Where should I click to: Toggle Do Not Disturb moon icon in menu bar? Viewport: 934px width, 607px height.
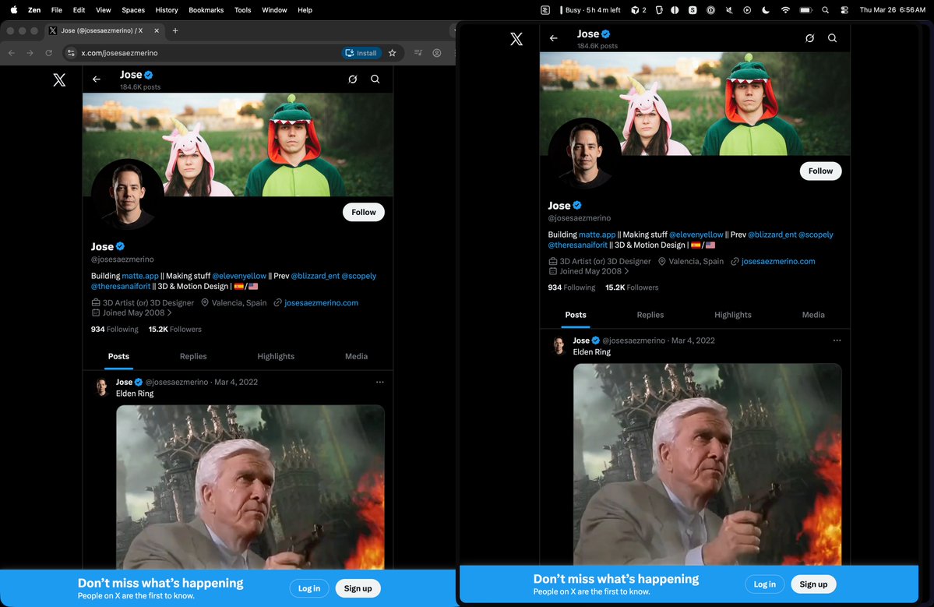pos(766,10)
